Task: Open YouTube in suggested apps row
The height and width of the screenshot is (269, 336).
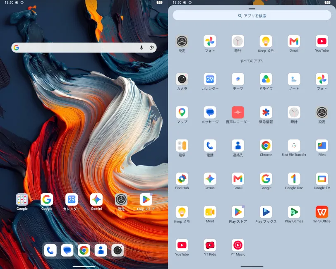Action: pos(322,41)
